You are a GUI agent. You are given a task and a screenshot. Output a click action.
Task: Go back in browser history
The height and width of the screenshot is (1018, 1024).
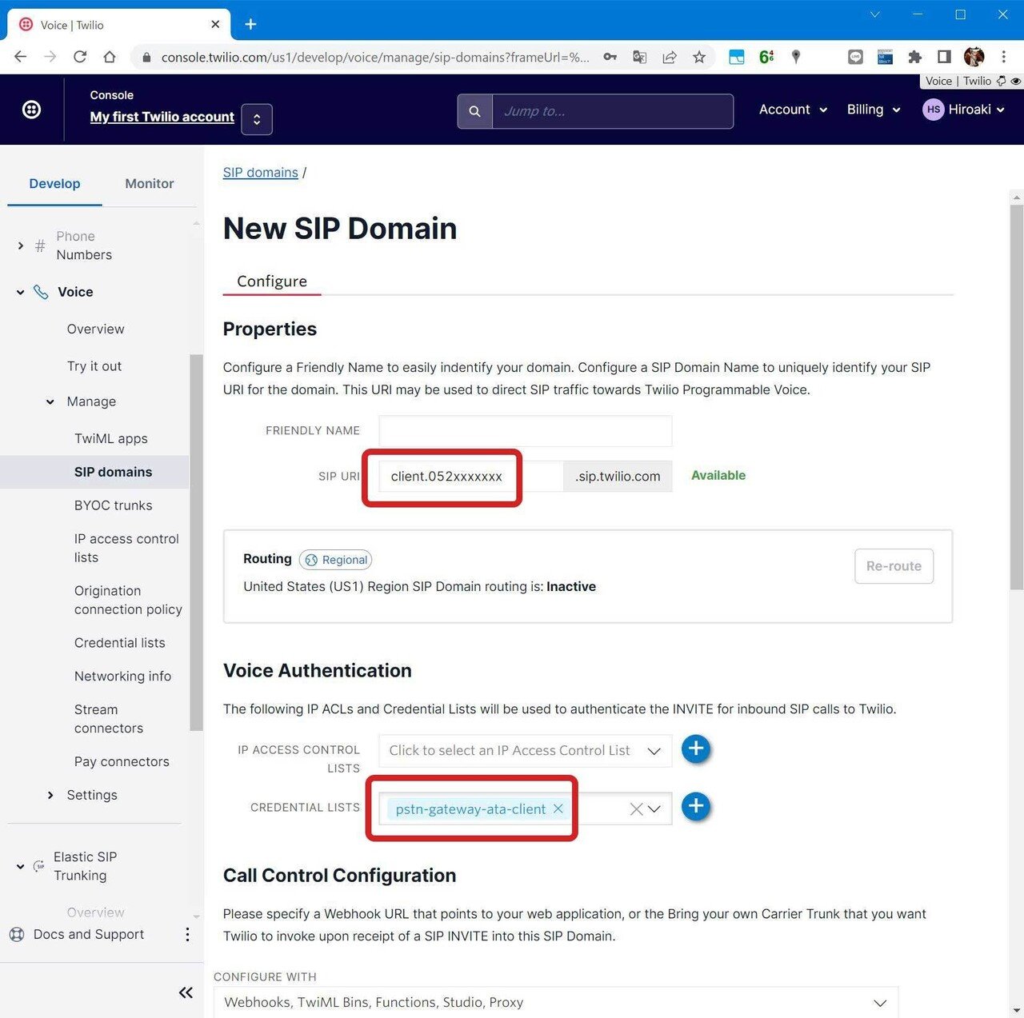point(21,57)
